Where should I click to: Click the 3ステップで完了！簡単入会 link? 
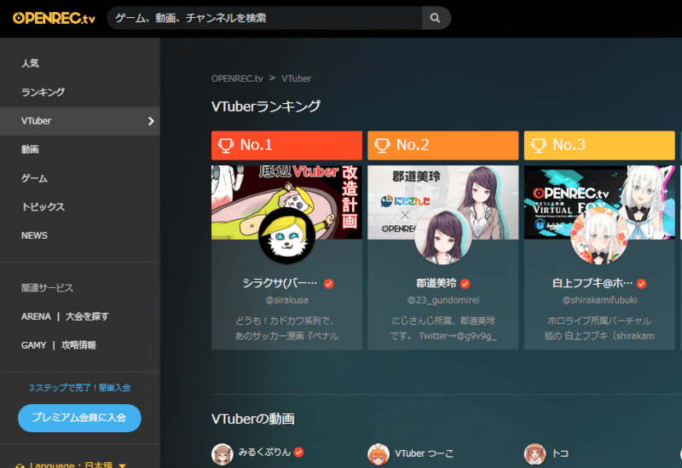[79, 388]
